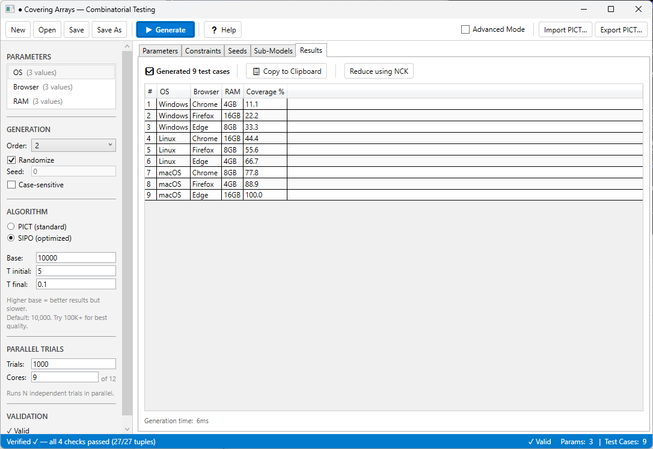The width and height of the screenshot is (653, 449).
Task: Enable Case-sensitive matching
Action: [x=13, y=184]
